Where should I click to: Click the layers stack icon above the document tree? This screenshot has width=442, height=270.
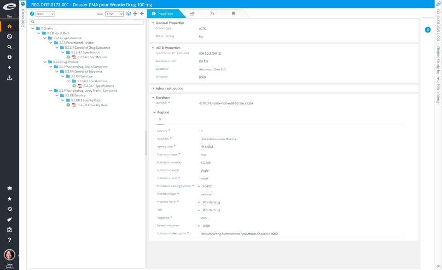tap(128, 14)
